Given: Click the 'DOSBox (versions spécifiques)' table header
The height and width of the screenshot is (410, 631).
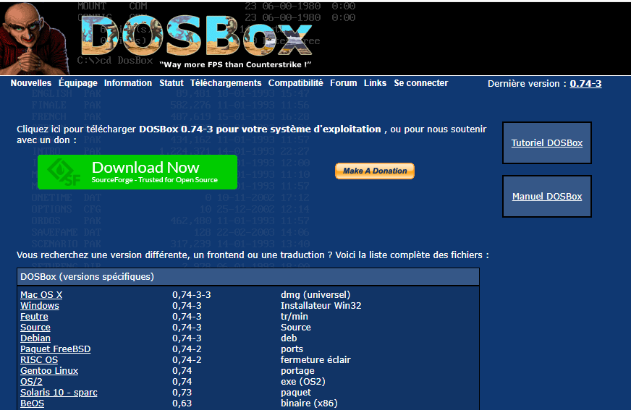Looking at the screenshot, I should 248,276.
